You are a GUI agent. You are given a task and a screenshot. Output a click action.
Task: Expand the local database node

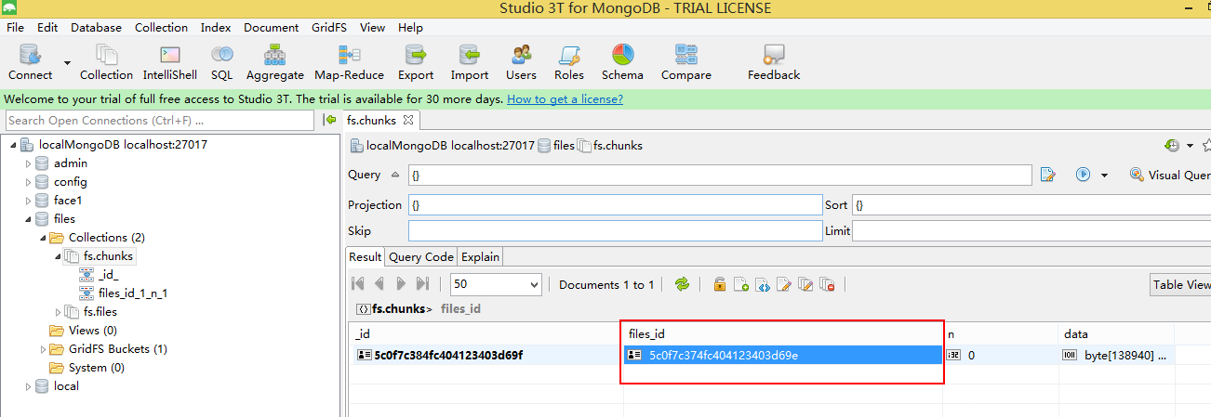tap(28, 386)
